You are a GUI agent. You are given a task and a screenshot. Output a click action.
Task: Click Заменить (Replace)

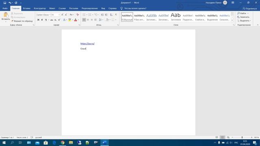(243, 17)
